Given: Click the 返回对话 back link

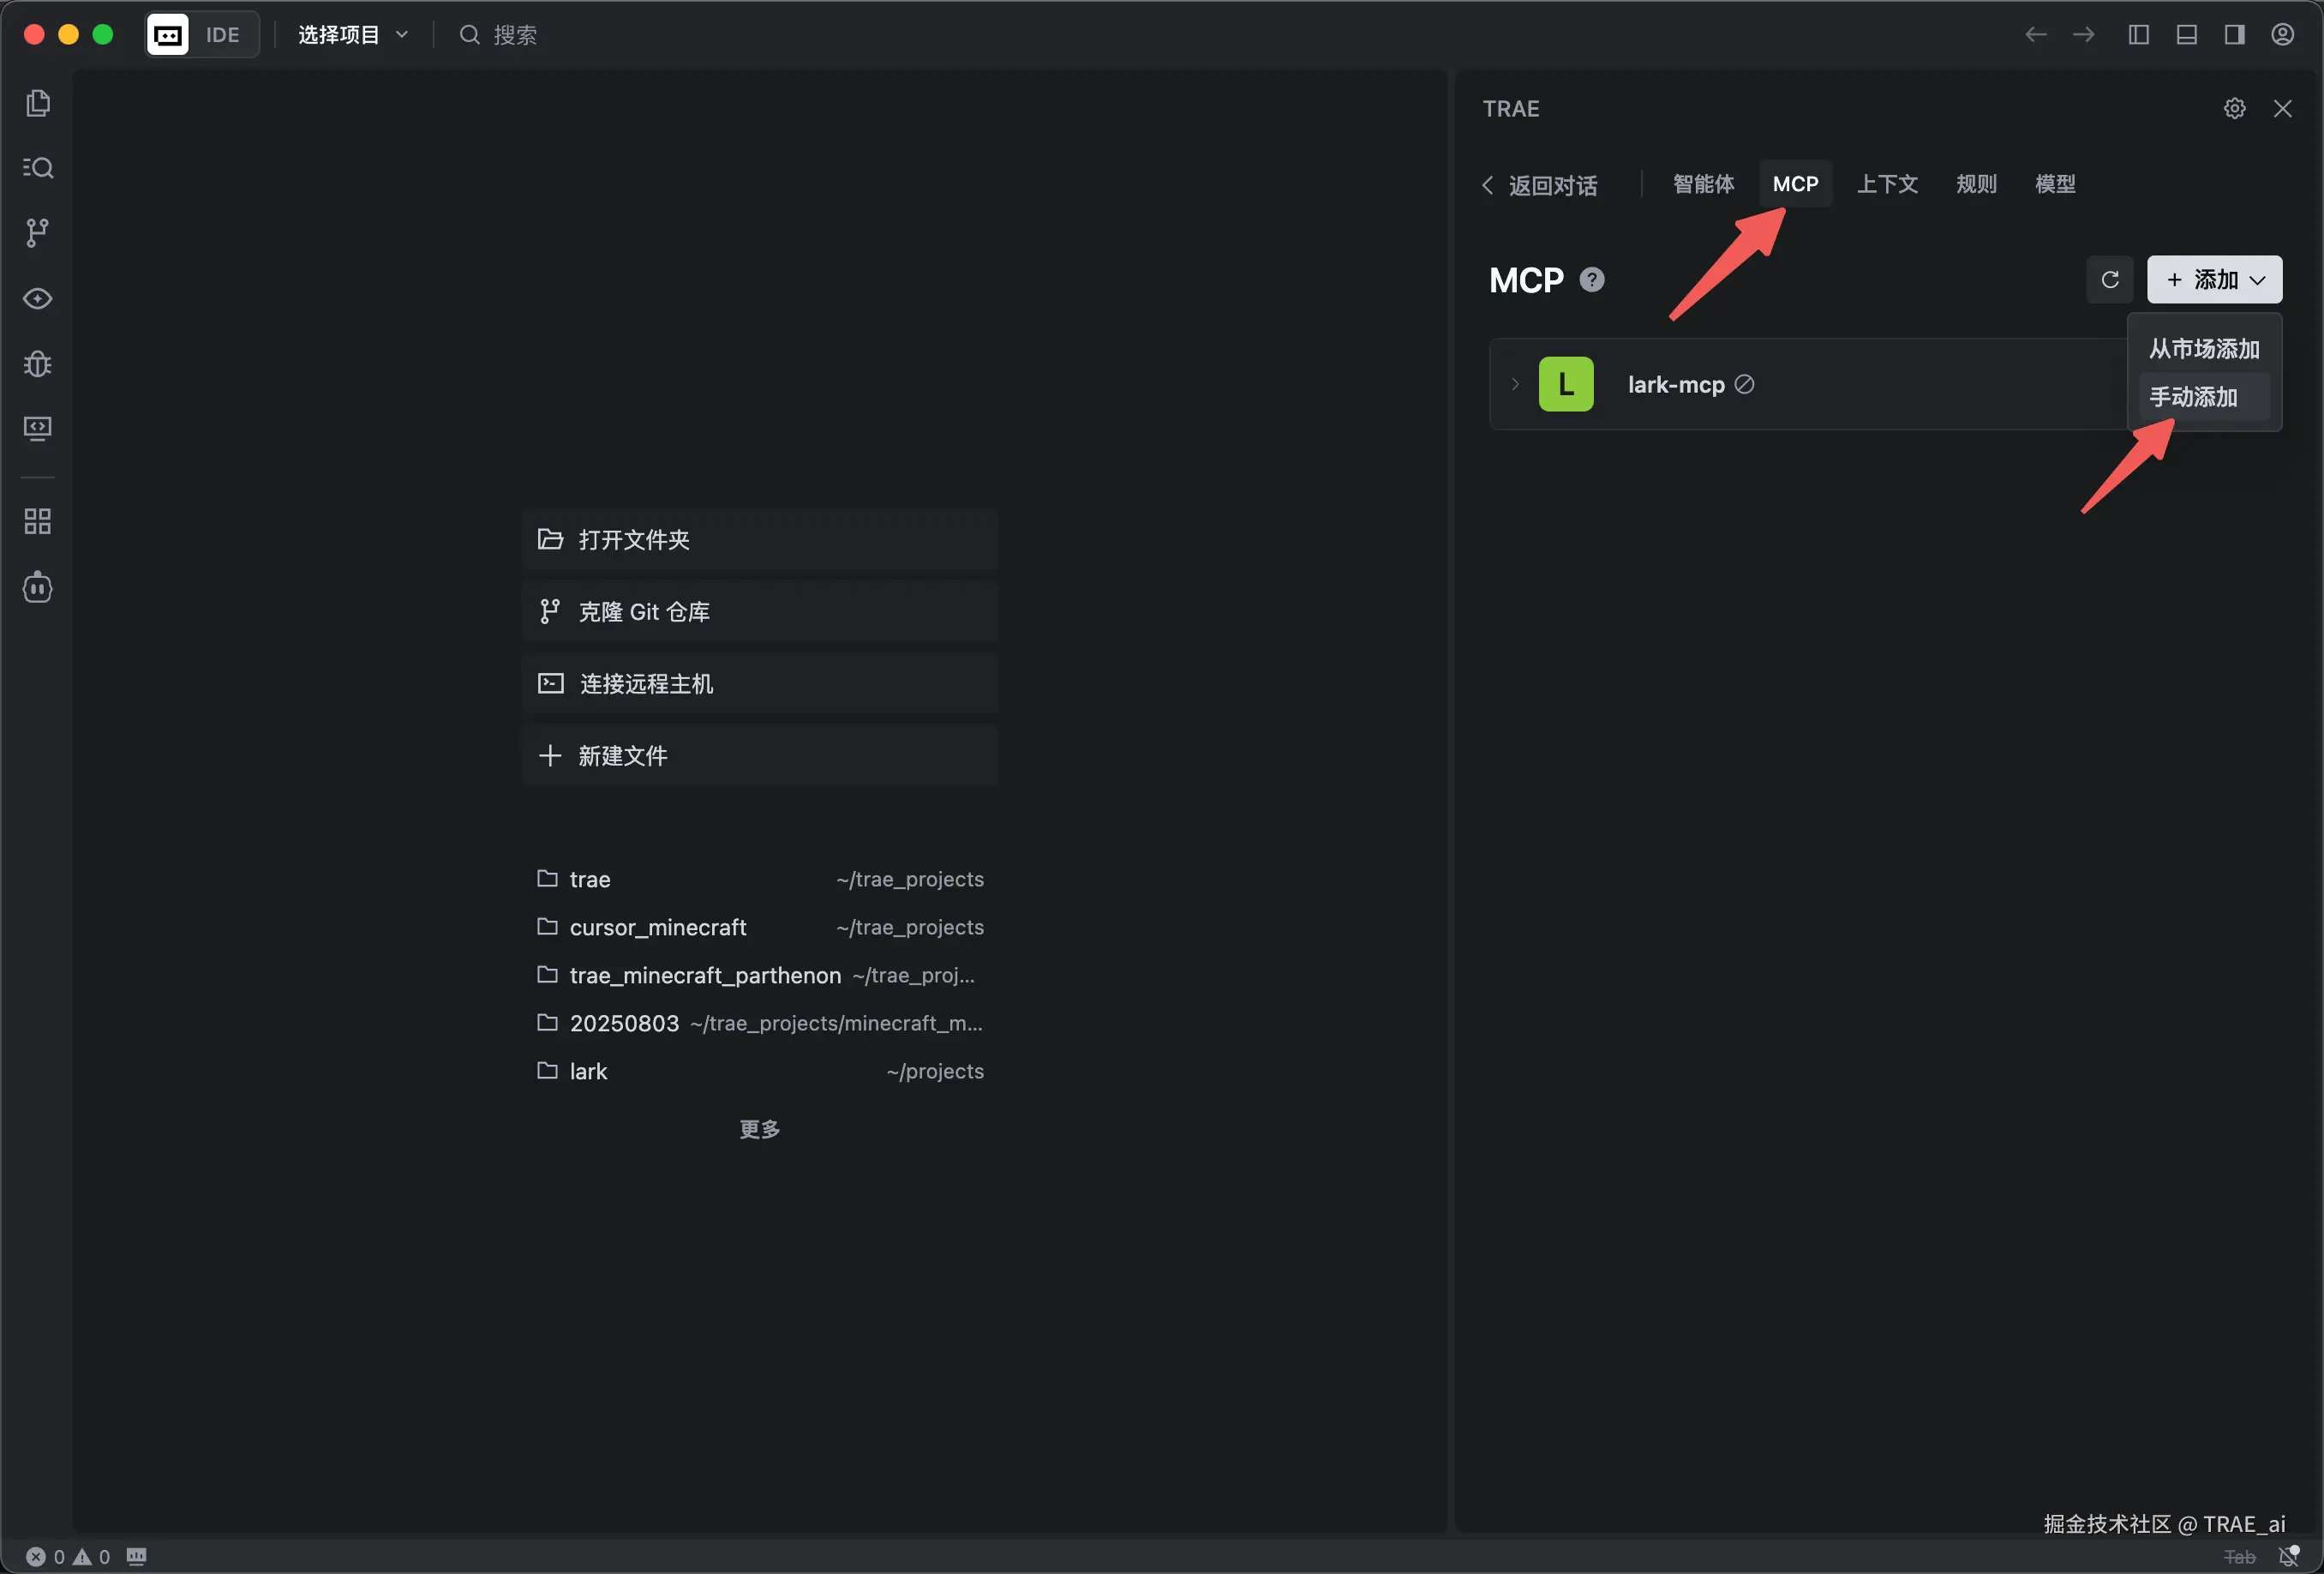Looking at the screenshot, I should [1540, 185].
